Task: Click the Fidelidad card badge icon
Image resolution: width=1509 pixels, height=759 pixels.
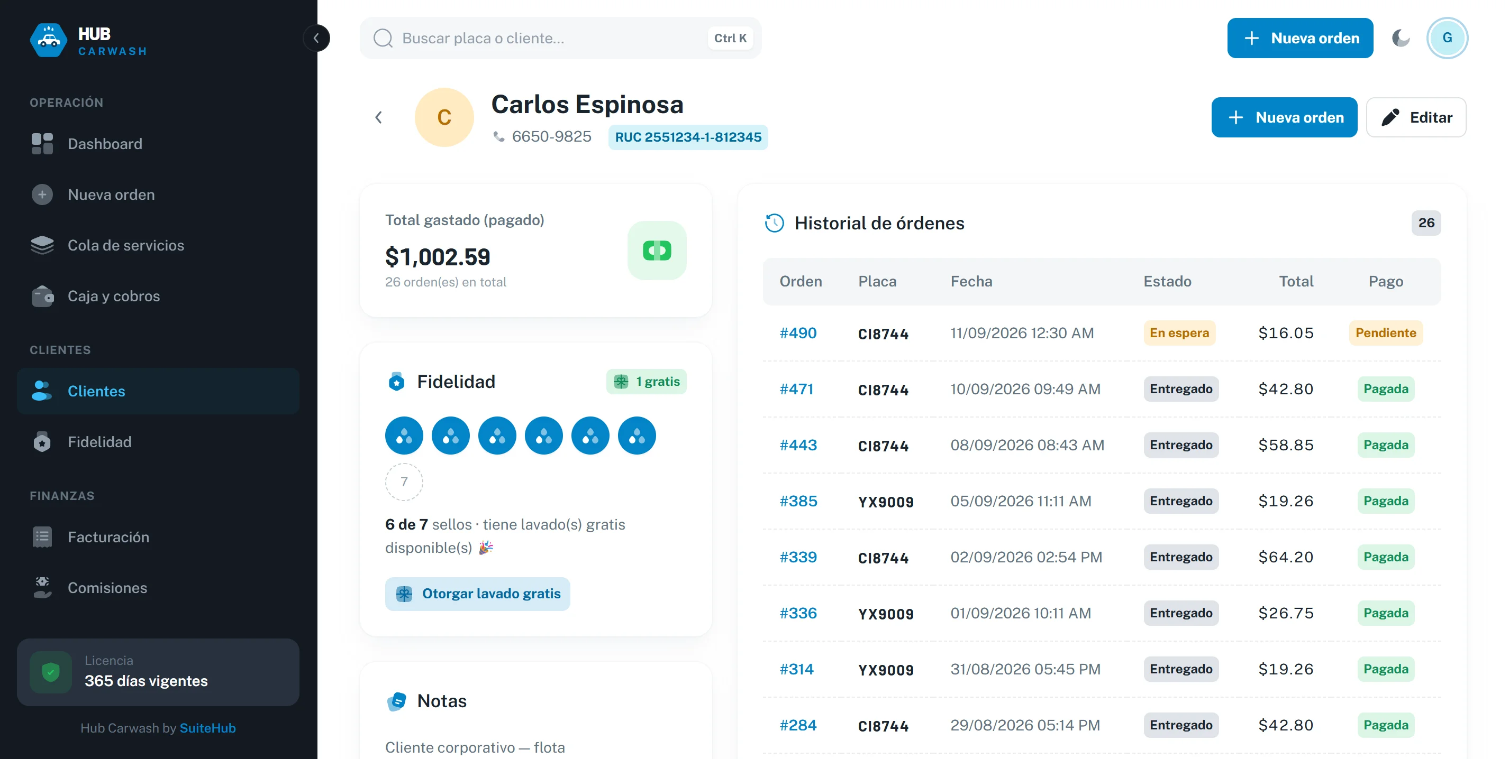Action: (x=397, y=382)
